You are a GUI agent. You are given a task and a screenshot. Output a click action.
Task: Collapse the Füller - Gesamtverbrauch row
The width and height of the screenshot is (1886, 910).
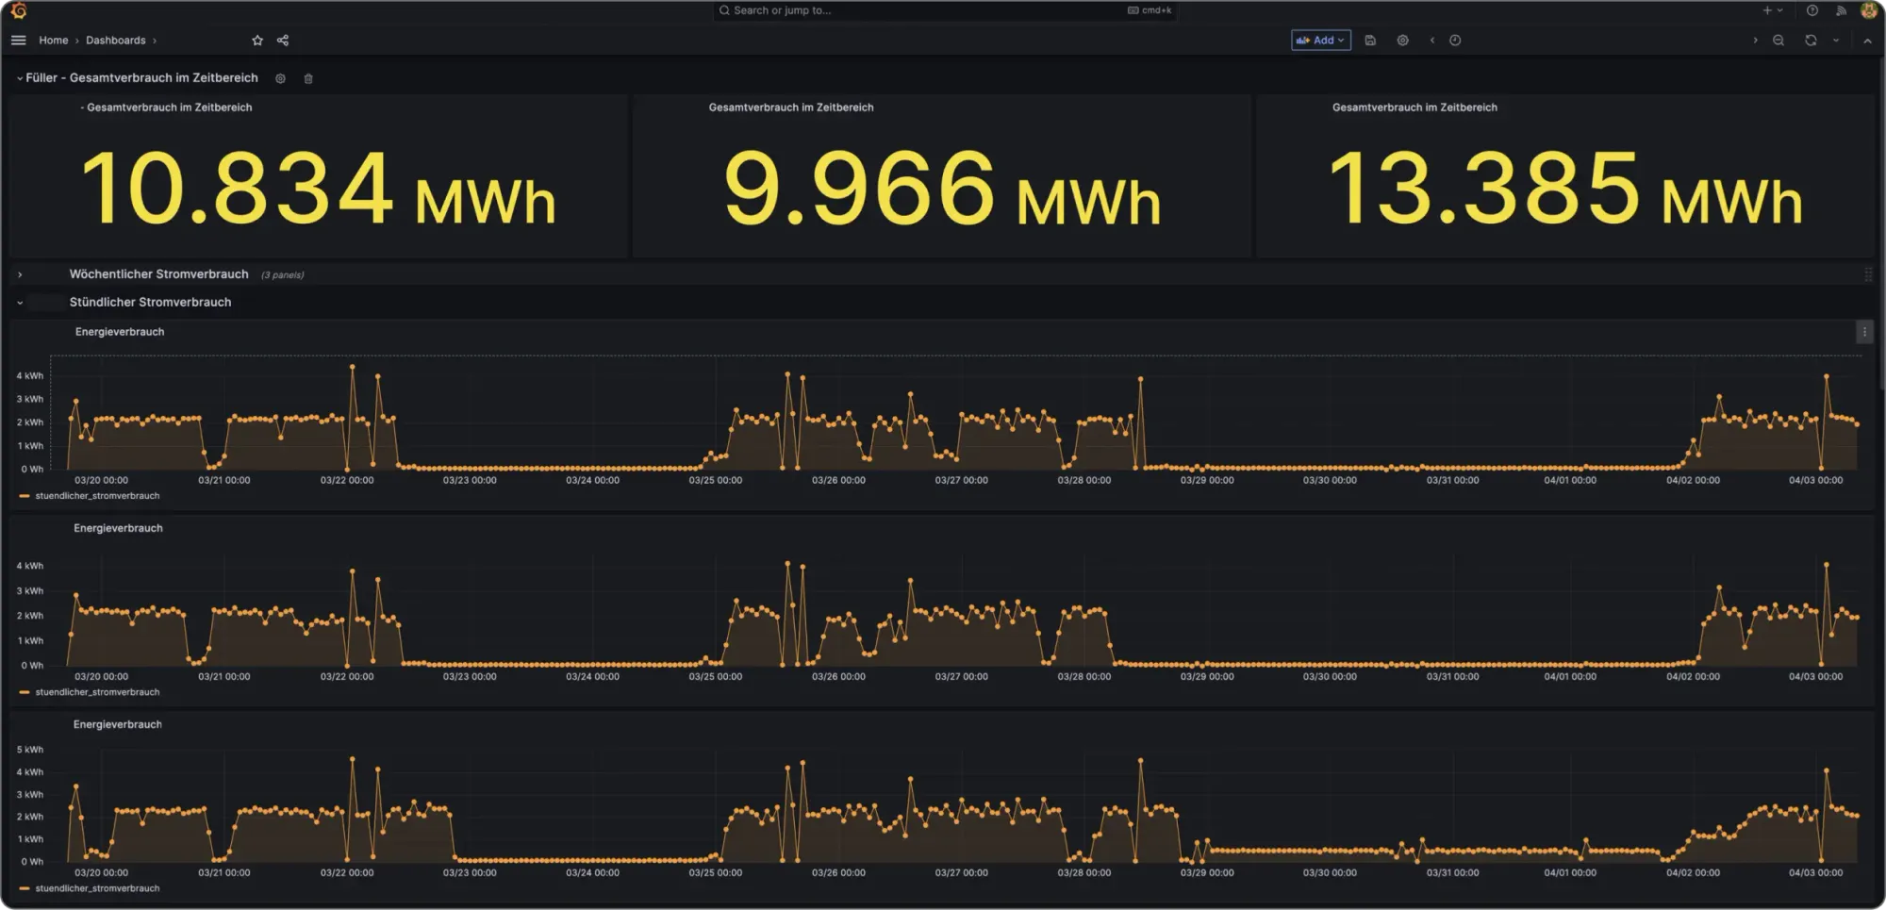tap(20, 78)
